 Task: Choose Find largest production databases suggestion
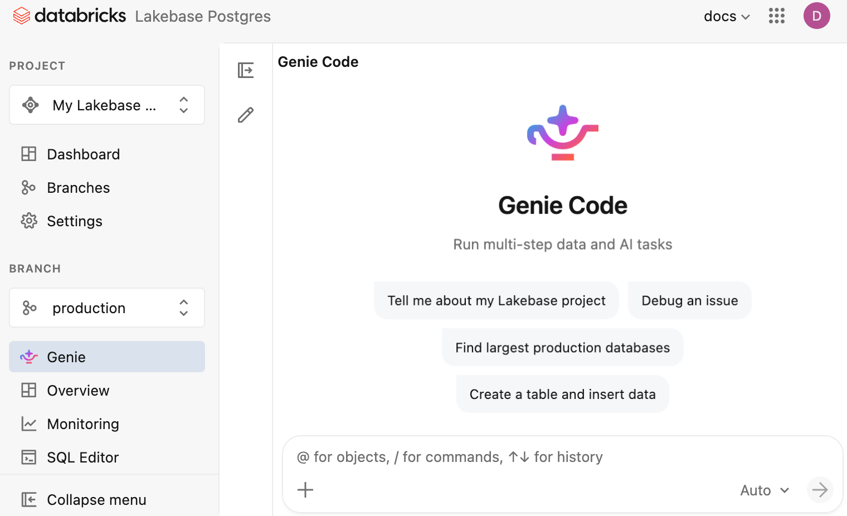562,347
